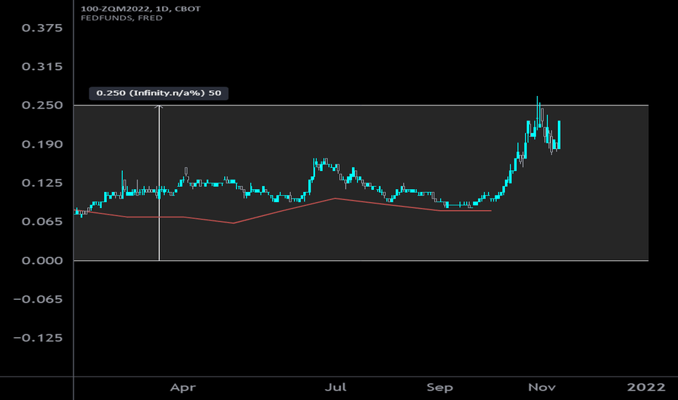This screenshot has width=678, height=400.
Task: Click the FEDFUNDS, FRED indicator label
Action: coord(121,18)
